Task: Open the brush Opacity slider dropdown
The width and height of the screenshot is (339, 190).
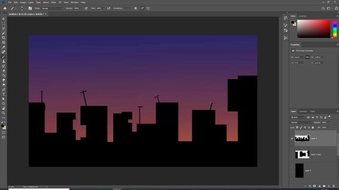Action: point(82,8)
